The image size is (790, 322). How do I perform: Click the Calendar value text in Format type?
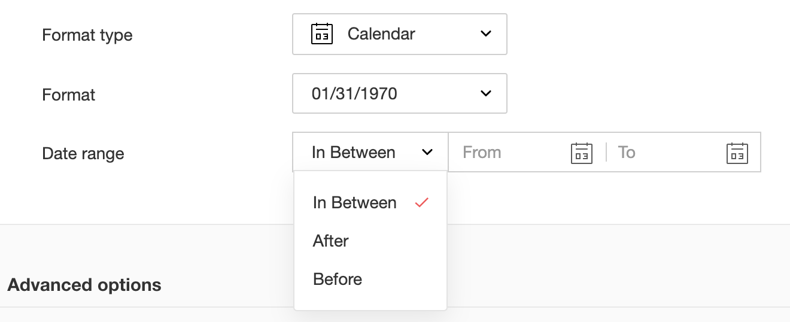(x=381, y=34)
